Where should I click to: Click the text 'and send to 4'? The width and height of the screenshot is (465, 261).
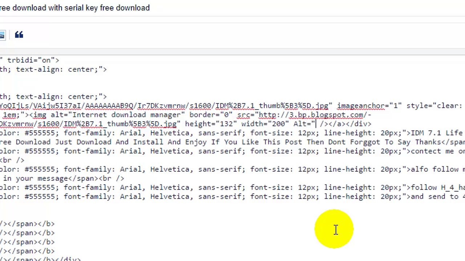tap(438, 196)
